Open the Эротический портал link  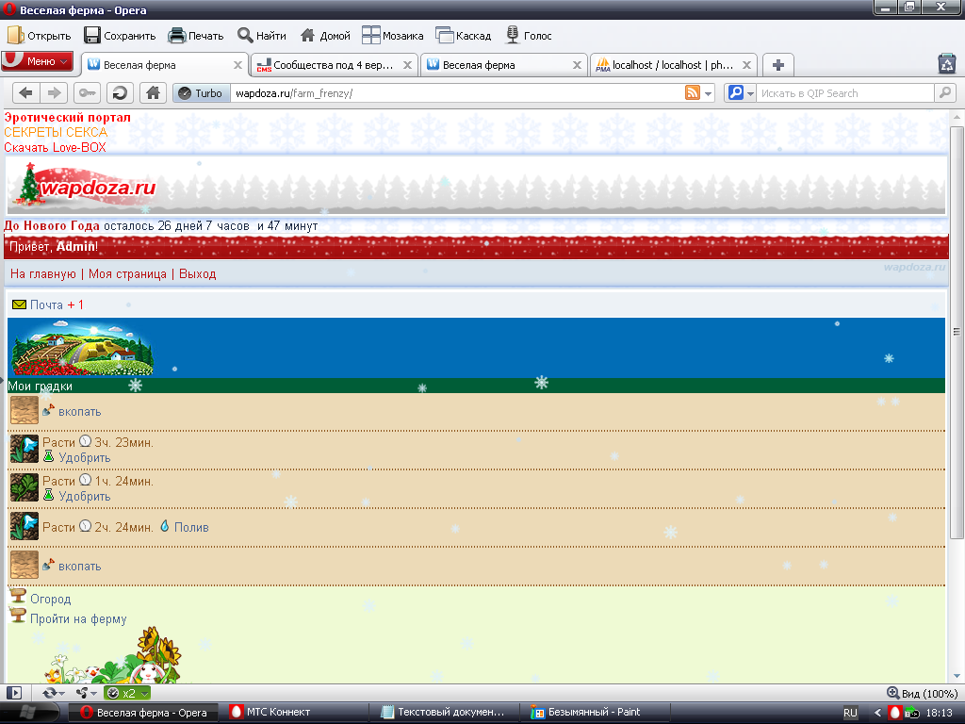click(67, 117)
